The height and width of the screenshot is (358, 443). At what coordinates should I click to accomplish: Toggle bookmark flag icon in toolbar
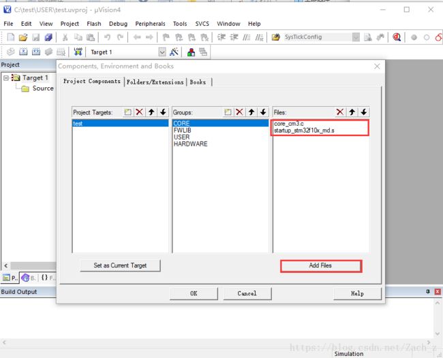click(x=166, y=37)
